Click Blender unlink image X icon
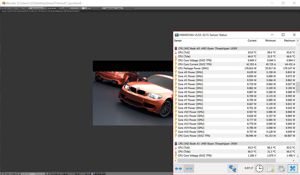Image resolution: width=300 pixels, height=175 pixels. [44, 174]
